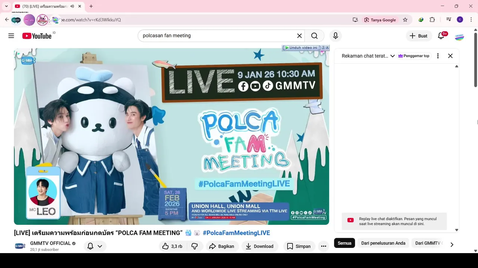Expand the Rekaman chat teratas dropdown
This screenshot has height=268, width=478.
[x=368, y=56]
